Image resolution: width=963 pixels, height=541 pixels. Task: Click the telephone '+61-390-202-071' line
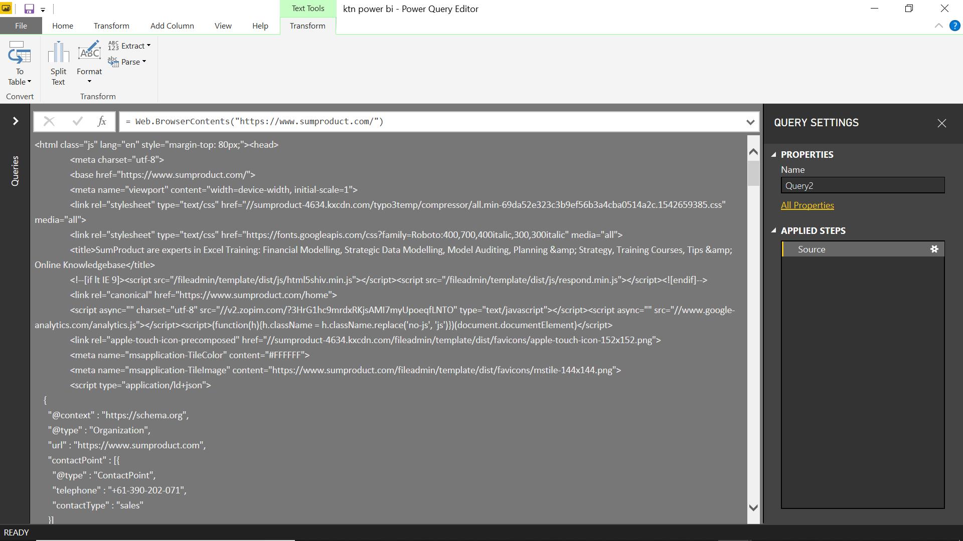click(119, 490)
